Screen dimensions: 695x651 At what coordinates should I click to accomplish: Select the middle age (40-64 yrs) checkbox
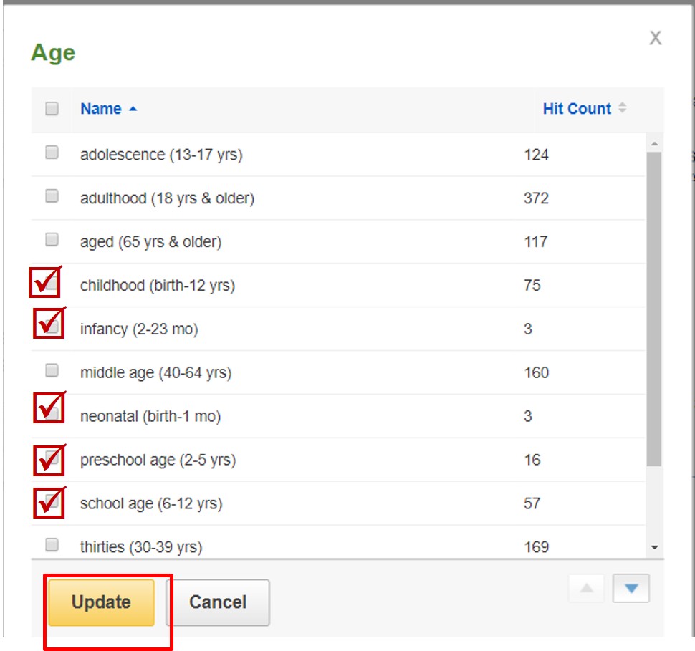52,370
